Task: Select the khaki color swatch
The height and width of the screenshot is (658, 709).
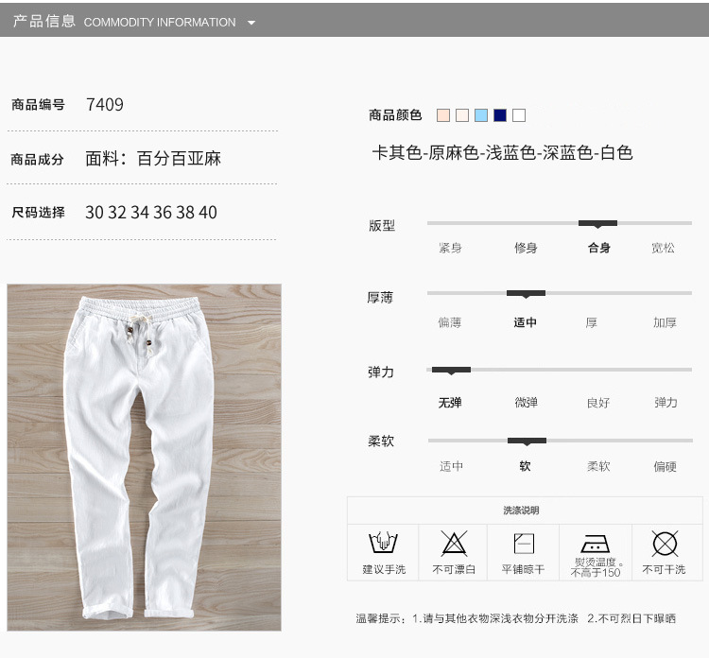Action: [443, 115]
